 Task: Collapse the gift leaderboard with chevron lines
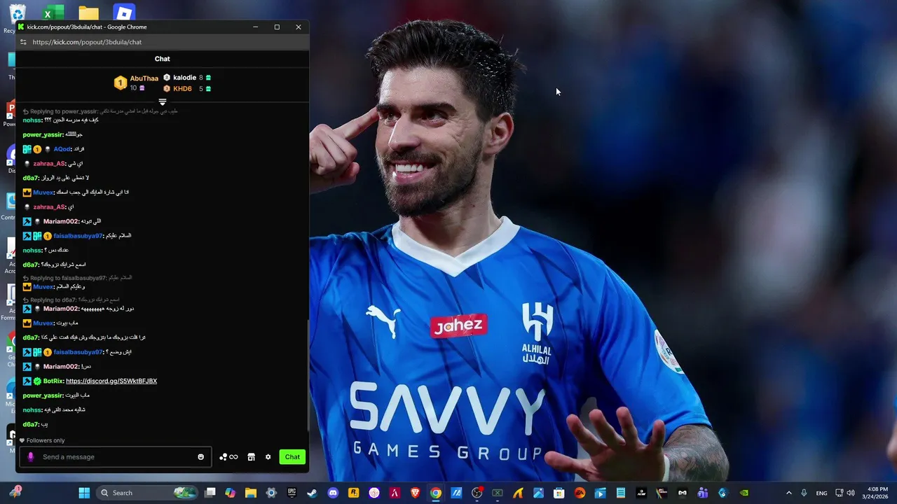tap(162, 102)
